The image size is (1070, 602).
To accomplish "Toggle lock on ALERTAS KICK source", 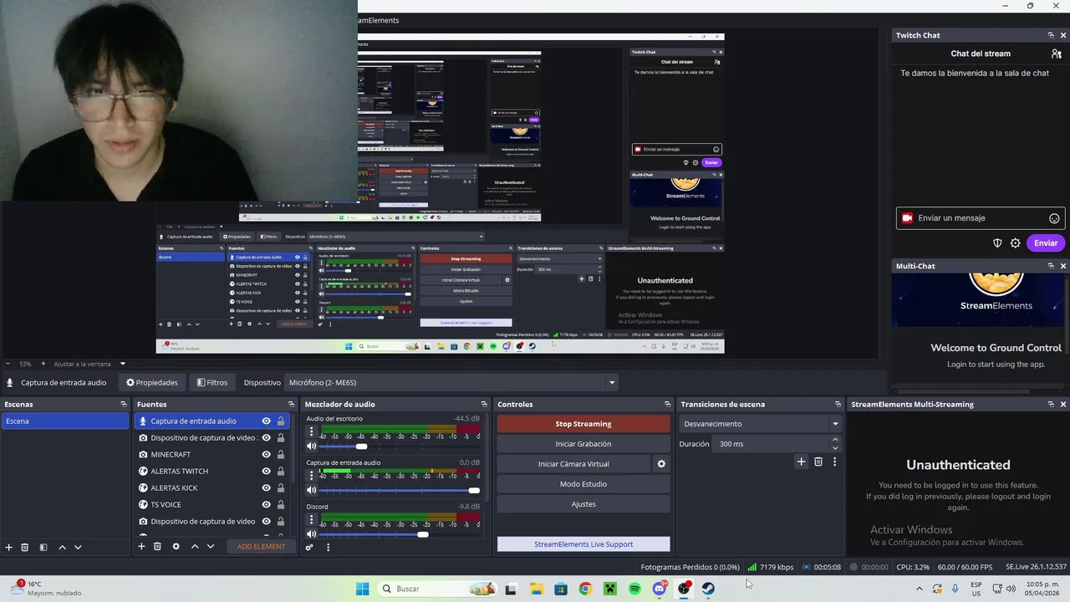I will tap(281, 488).
